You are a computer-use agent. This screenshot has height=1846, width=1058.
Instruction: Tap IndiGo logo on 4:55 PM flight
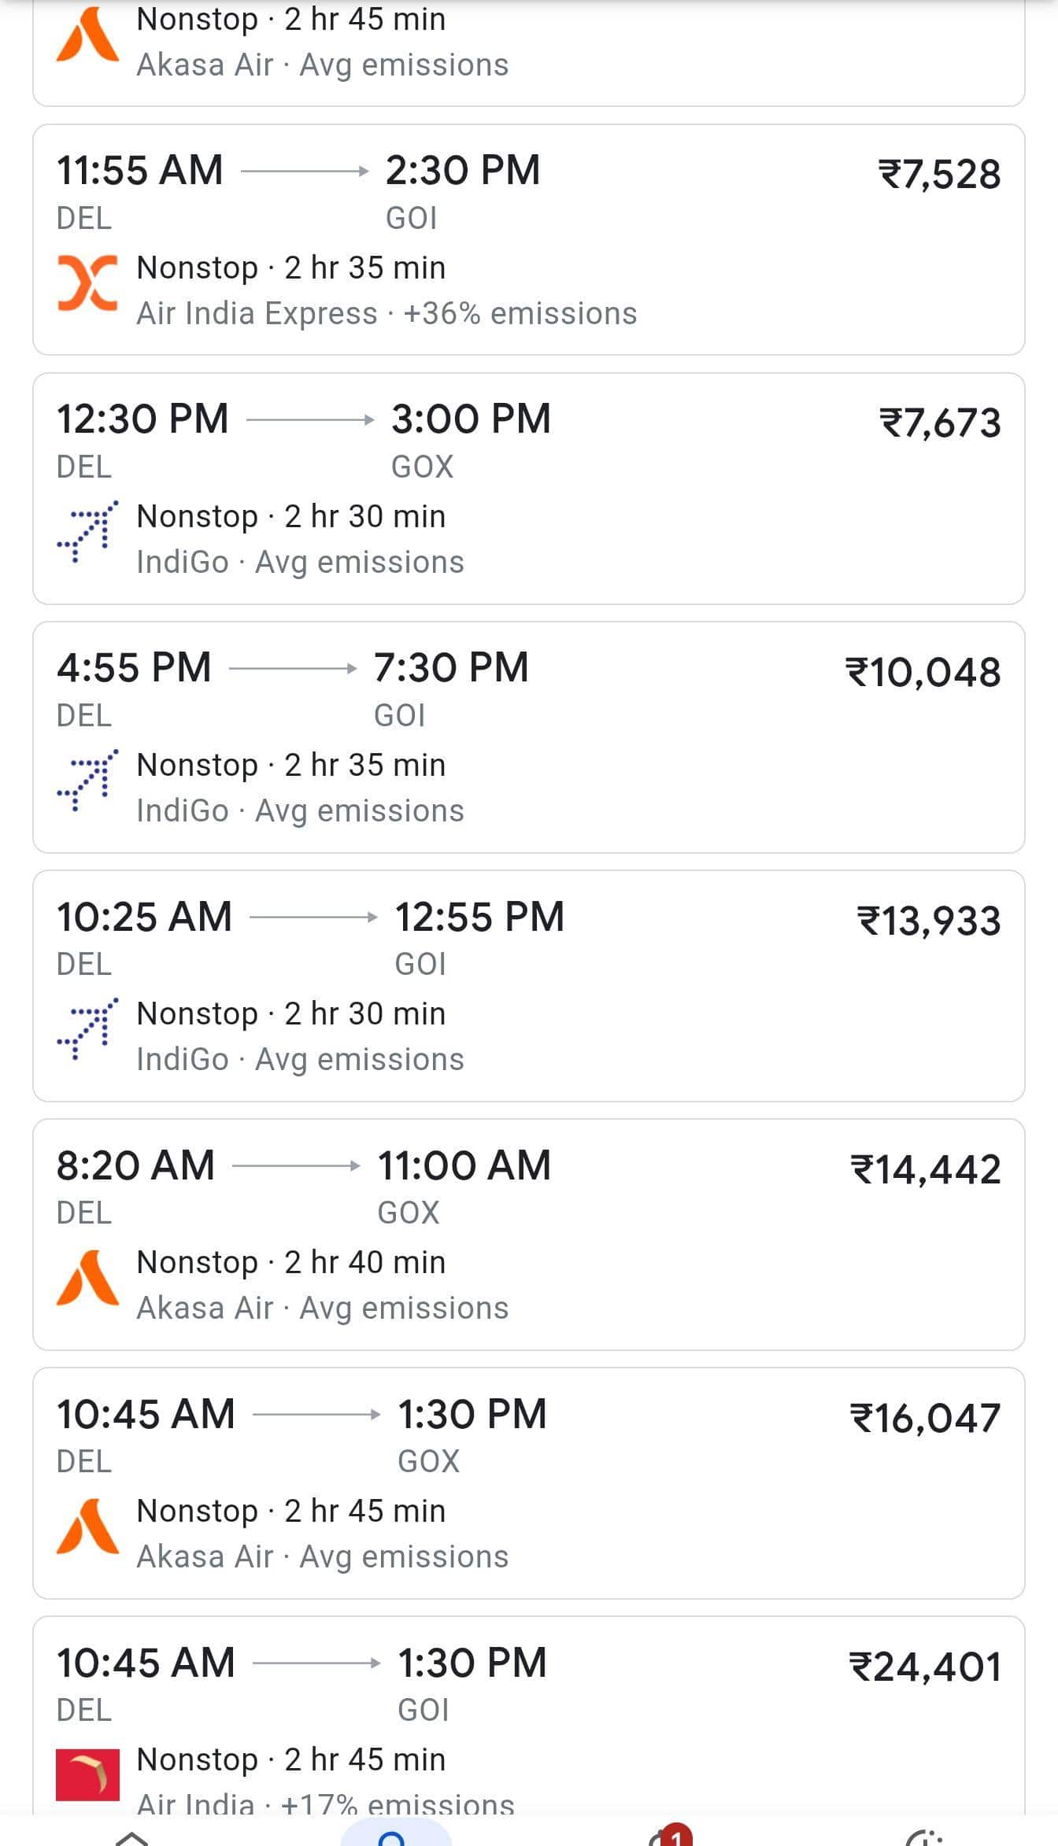pos(87,780)
